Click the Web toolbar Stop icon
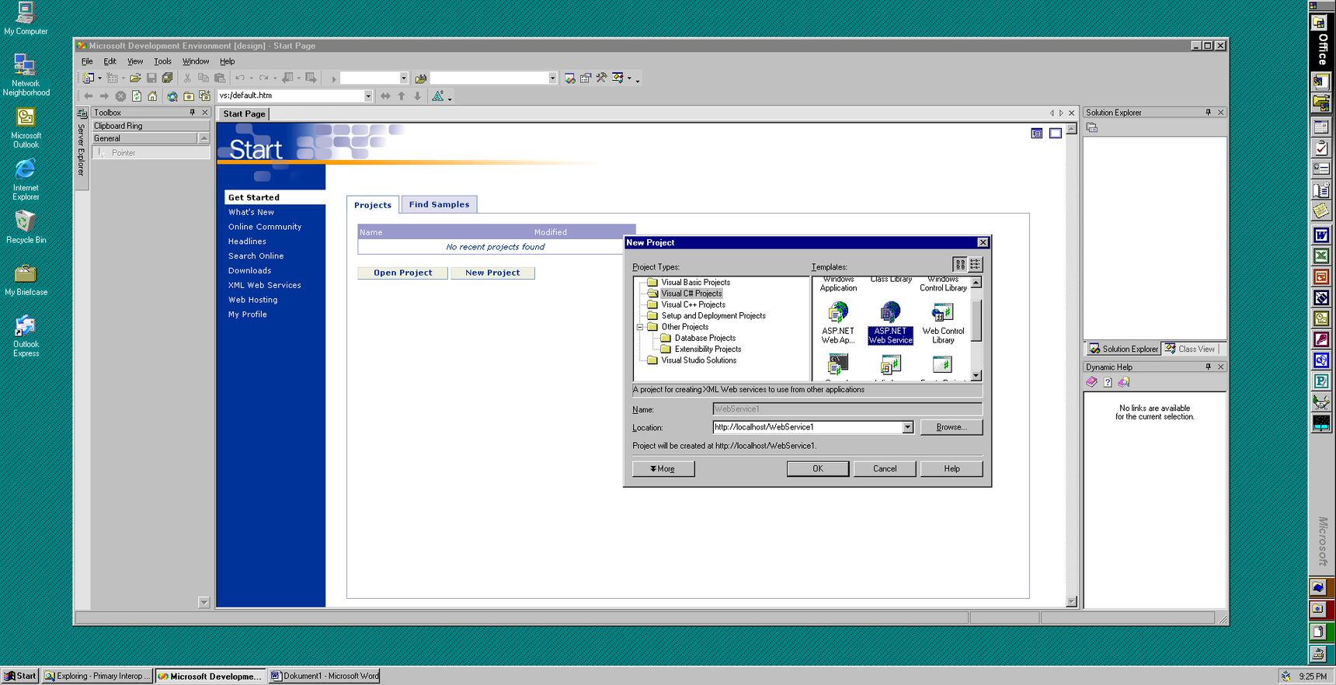This screenshot has width=1336, height=685. [x=120, y=96]
